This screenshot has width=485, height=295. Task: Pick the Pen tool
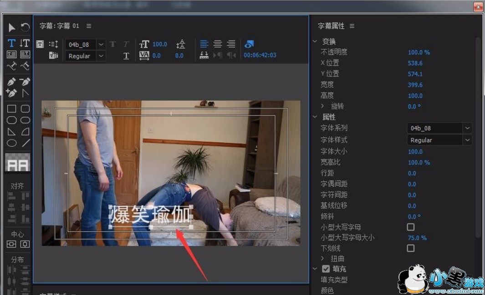coord(11,82)
